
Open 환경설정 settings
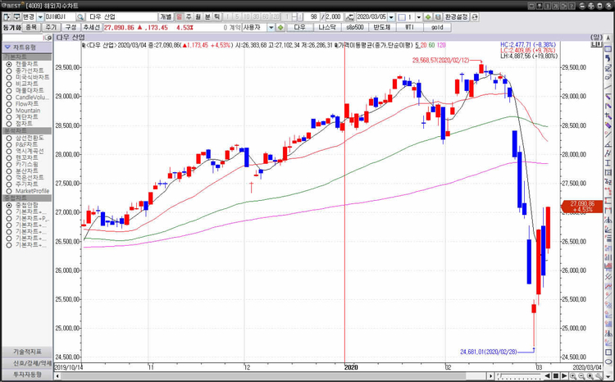point(456,17)
